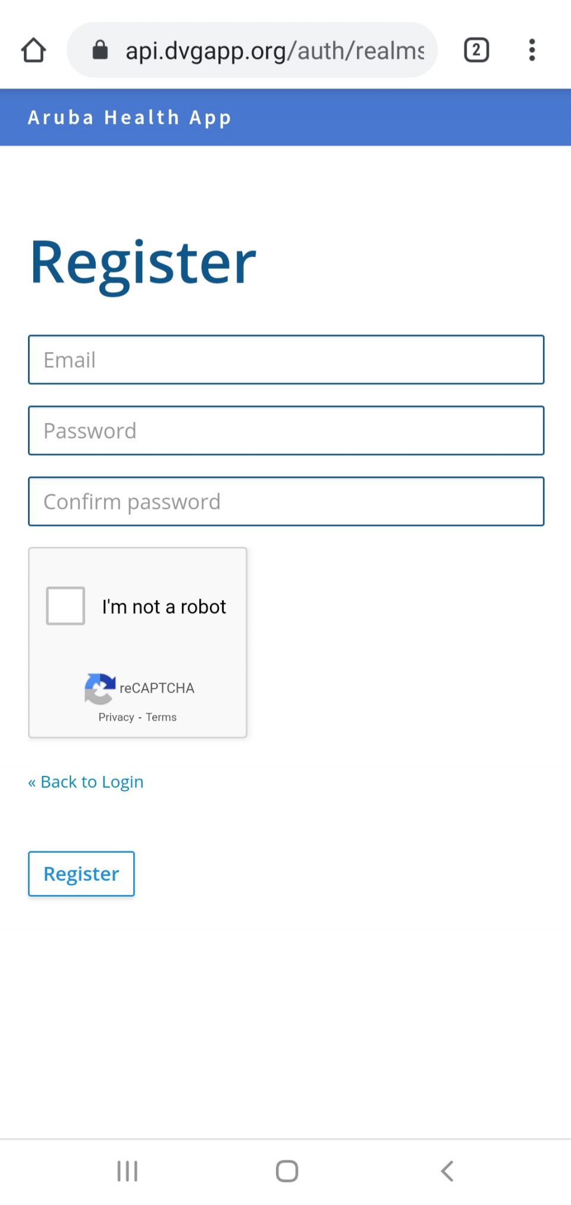
Task: Click inside the Email input field
Action: [x=285, y=359]
